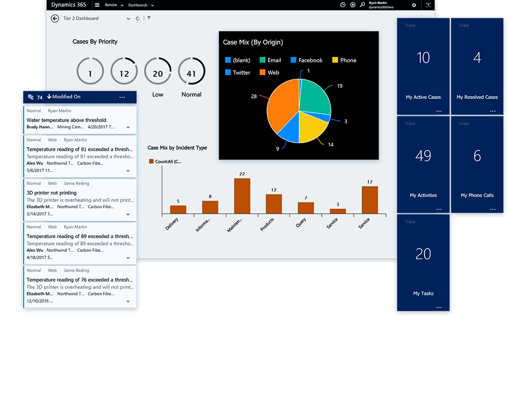The width and height of the screenshot is (526, 394).
Task: Open settings gear in top bar
Action: click(414, 5)
